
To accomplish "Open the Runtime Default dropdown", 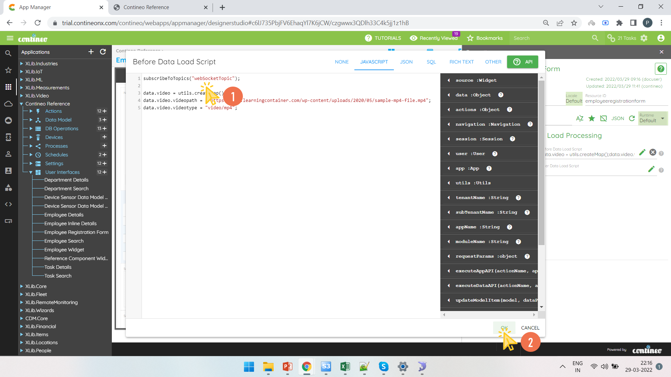I will tap(652, 118).
